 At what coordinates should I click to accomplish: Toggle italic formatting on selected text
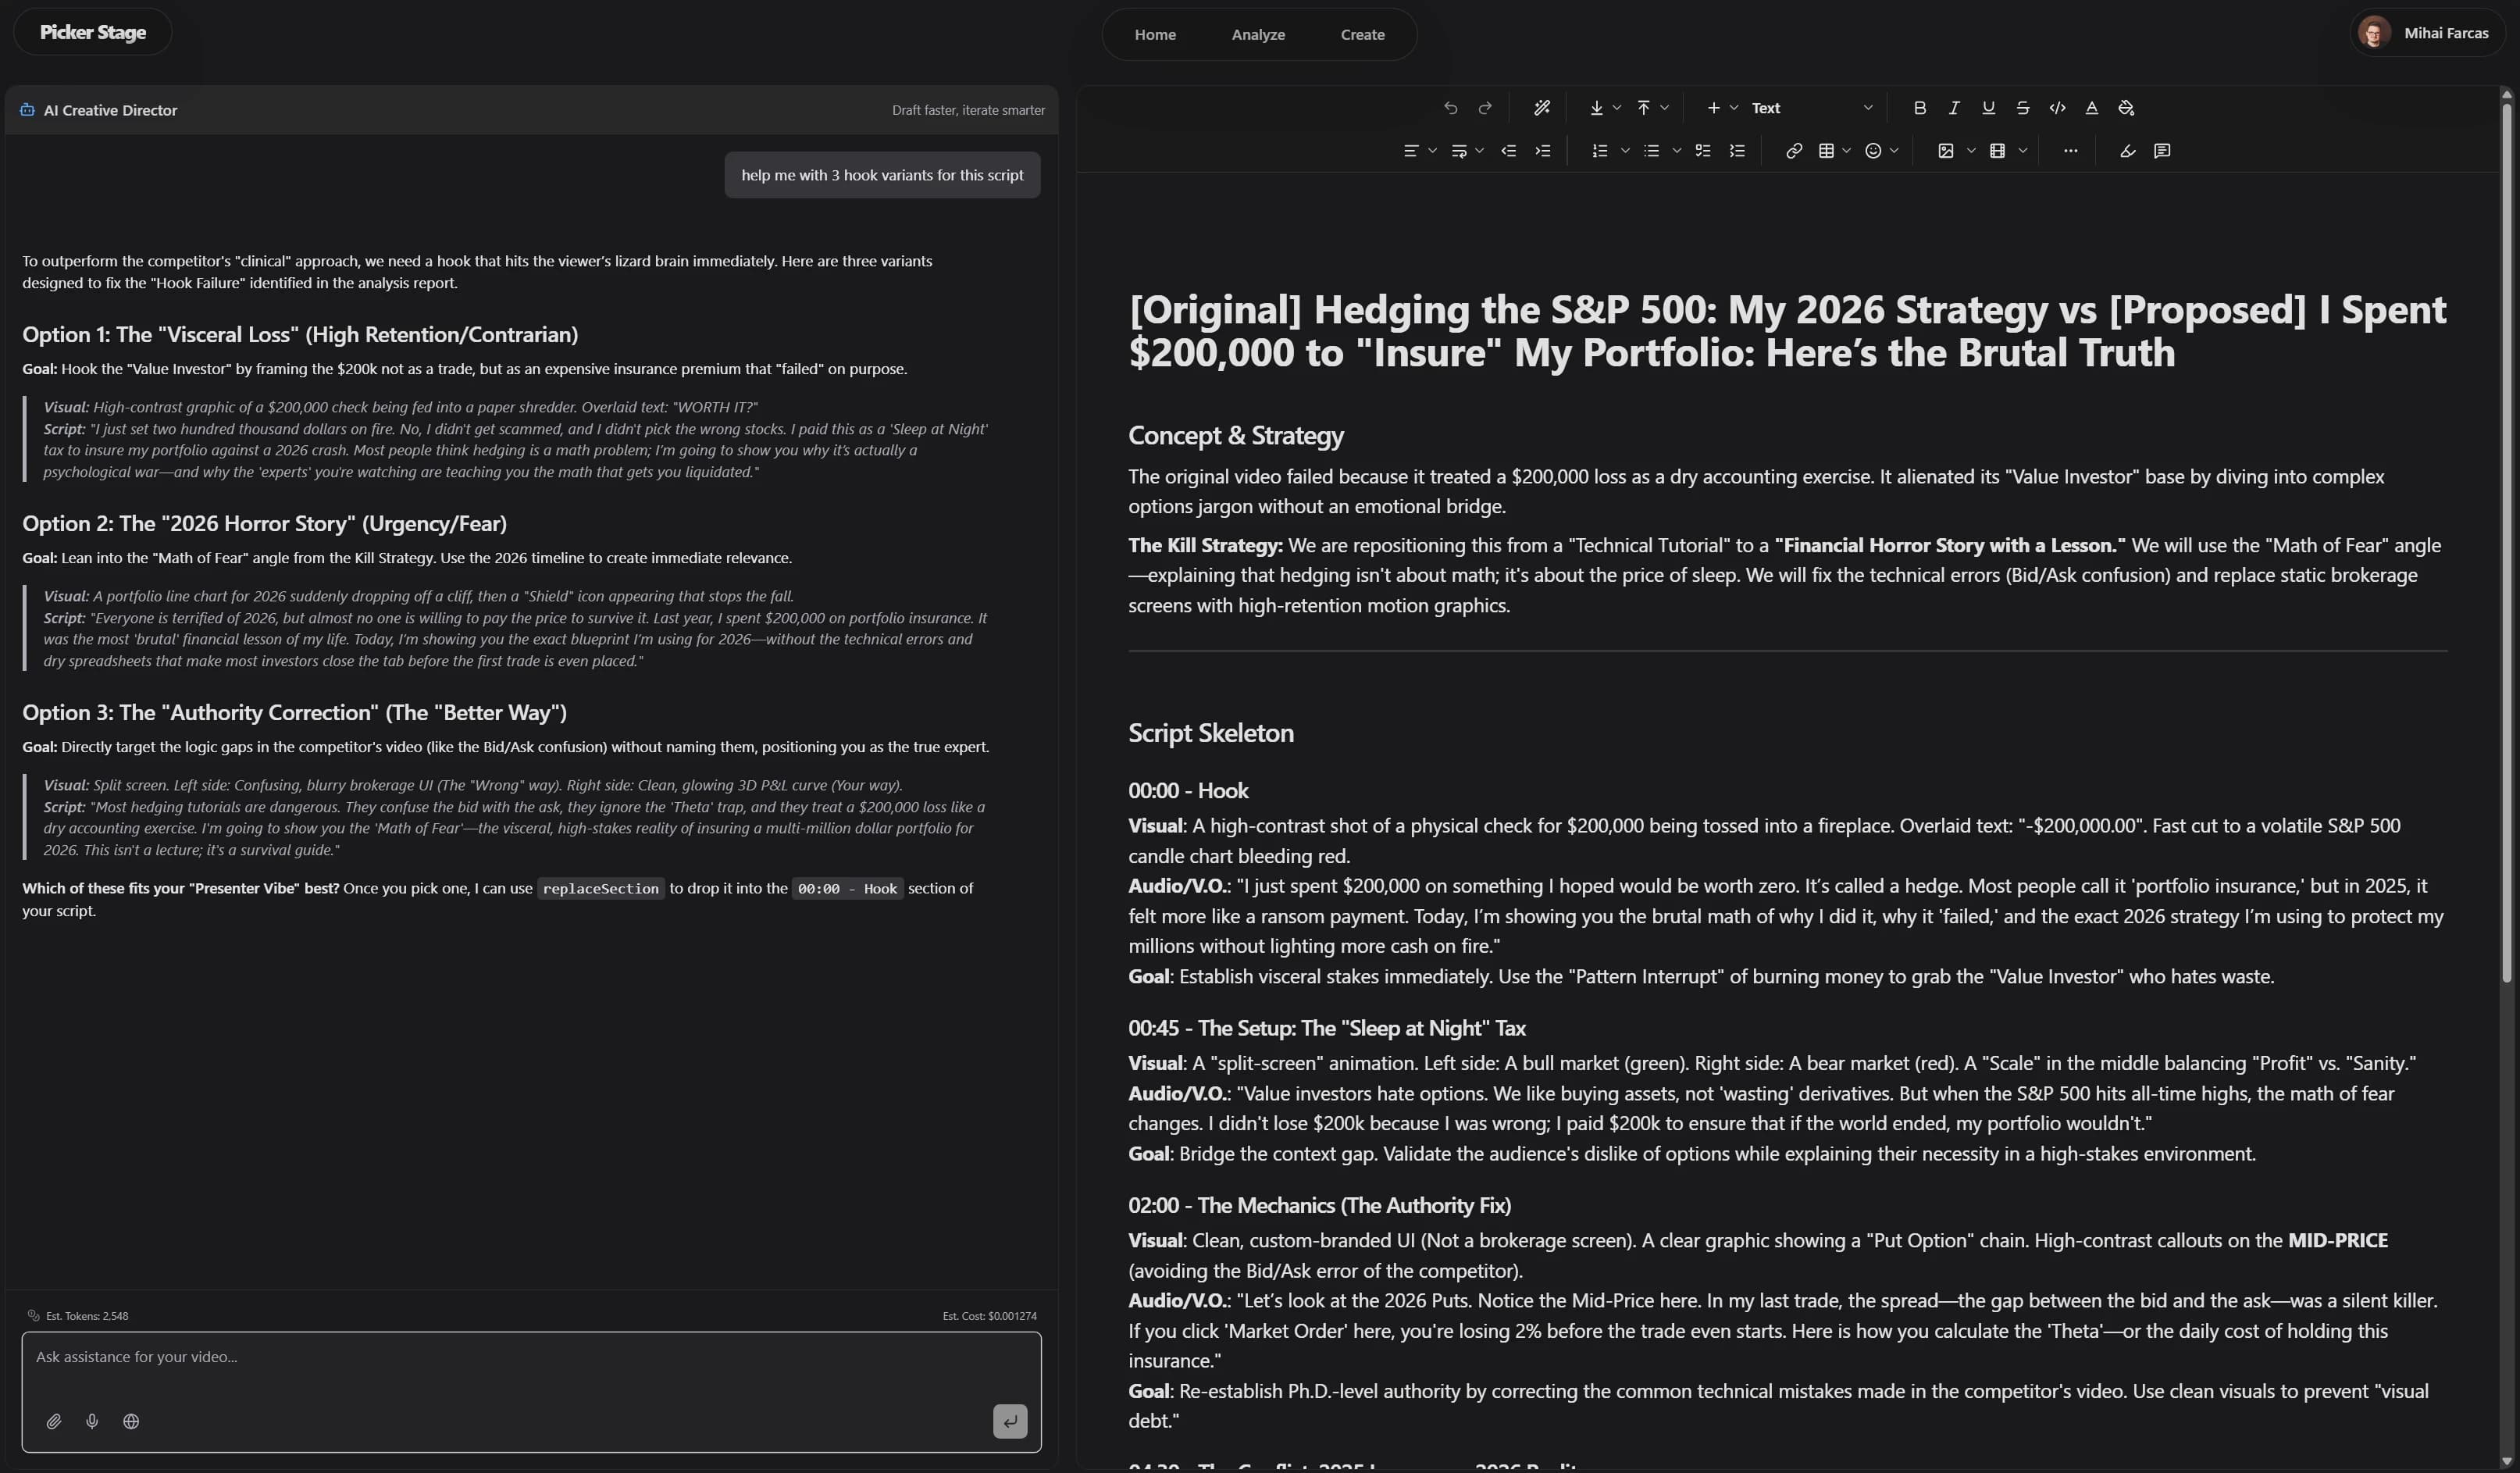(1952, 107)
